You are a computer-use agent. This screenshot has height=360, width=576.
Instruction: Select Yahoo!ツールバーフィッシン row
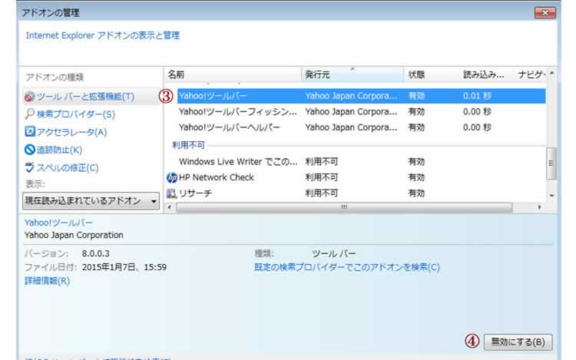coord(362,111)
